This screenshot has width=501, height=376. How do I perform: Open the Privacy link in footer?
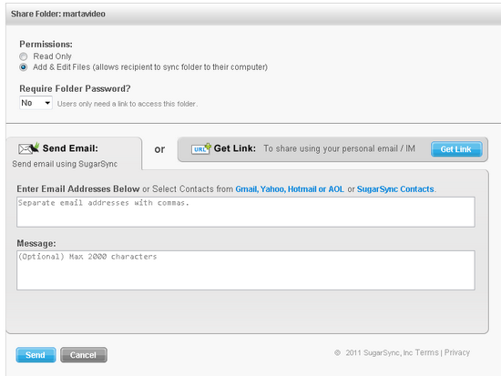coord(457,352)
